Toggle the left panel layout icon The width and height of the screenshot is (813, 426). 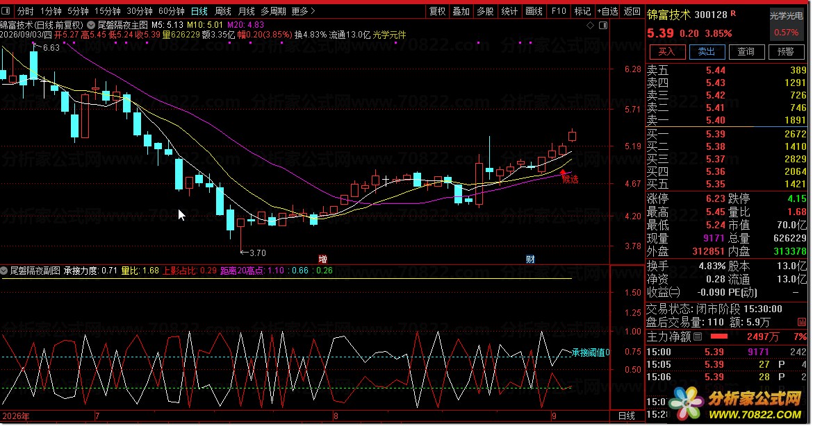tap(5, 11)
